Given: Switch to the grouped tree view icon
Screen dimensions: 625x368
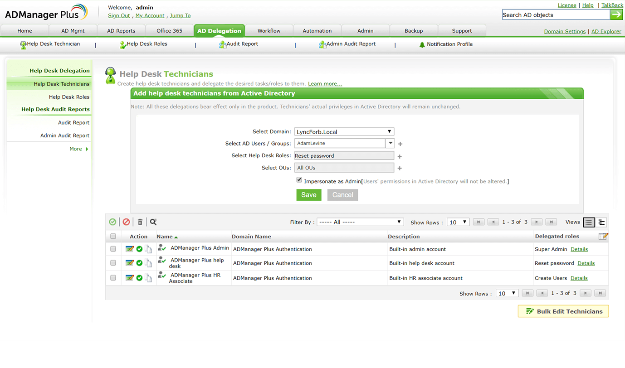Looking at the screenshot, I should pos(601,222).
